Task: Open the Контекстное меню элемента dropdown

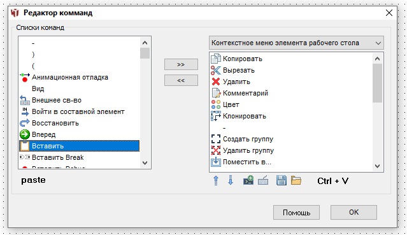Action: tap(296, 43)
